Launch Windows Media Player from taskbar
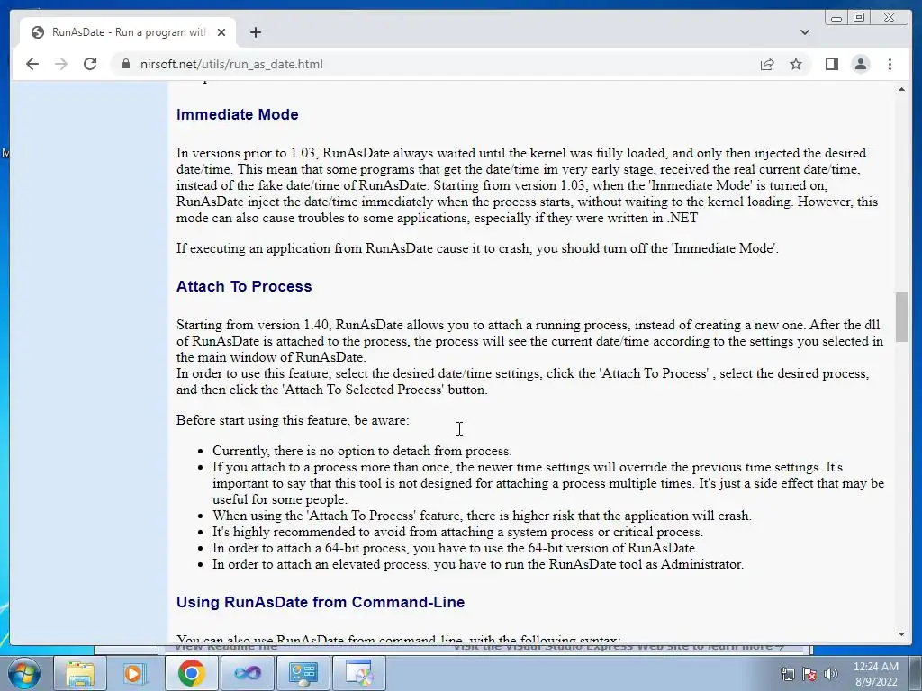The height and width of the screenshot is (691, 922). [135, 673]
